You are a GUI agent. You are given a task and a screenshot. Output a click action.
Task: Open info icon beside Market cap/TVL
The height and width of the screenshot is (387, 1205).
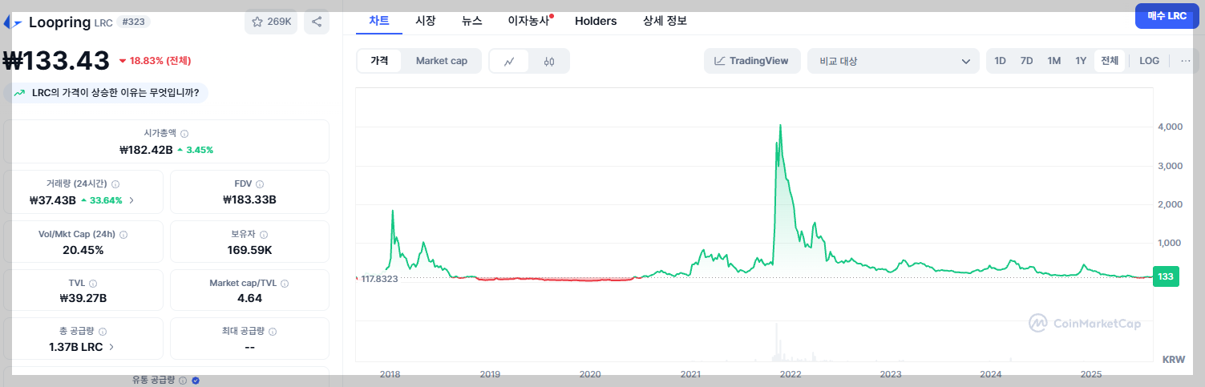pos(285,284)
